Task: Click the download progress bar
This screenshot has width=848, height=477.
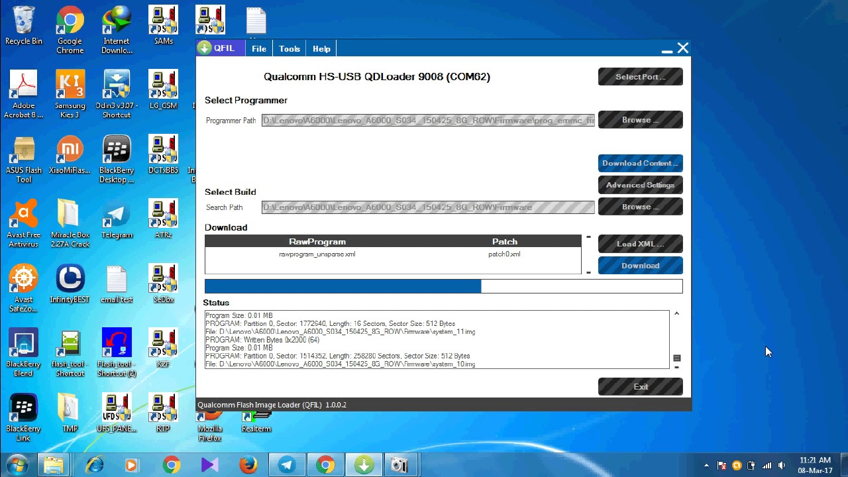Action: point(443,286)
